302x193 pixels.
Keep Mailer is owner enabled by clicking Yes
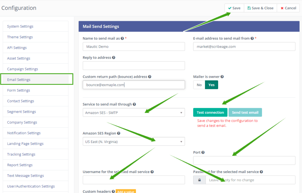211,85
